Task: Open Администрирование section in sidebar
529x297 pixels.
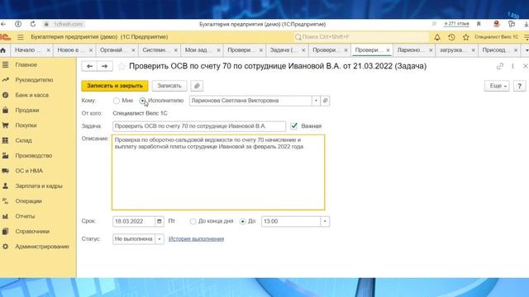Action: (42, 247)
